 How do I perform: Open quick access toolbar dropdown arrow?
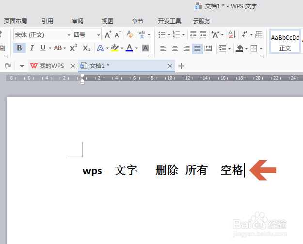(22, 66)
